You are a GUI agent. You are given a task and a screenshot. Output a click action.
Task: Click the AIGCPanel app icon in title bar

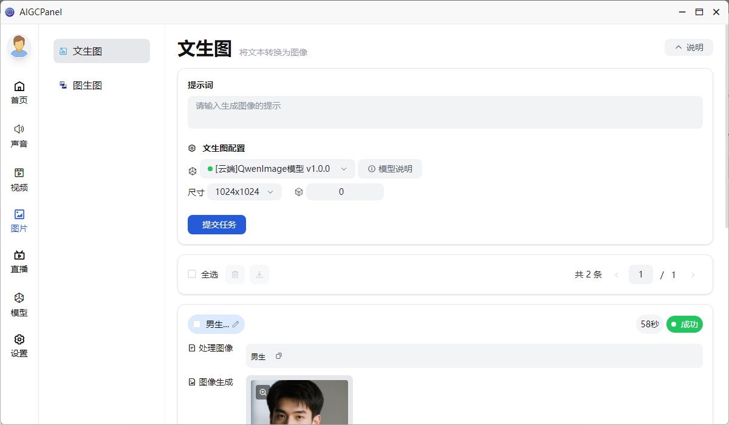(x=10, y=12)
